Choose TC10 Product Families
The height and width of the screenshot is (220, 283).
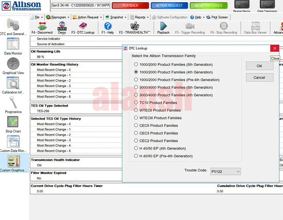pyautogui.click(x=136, y=102)
